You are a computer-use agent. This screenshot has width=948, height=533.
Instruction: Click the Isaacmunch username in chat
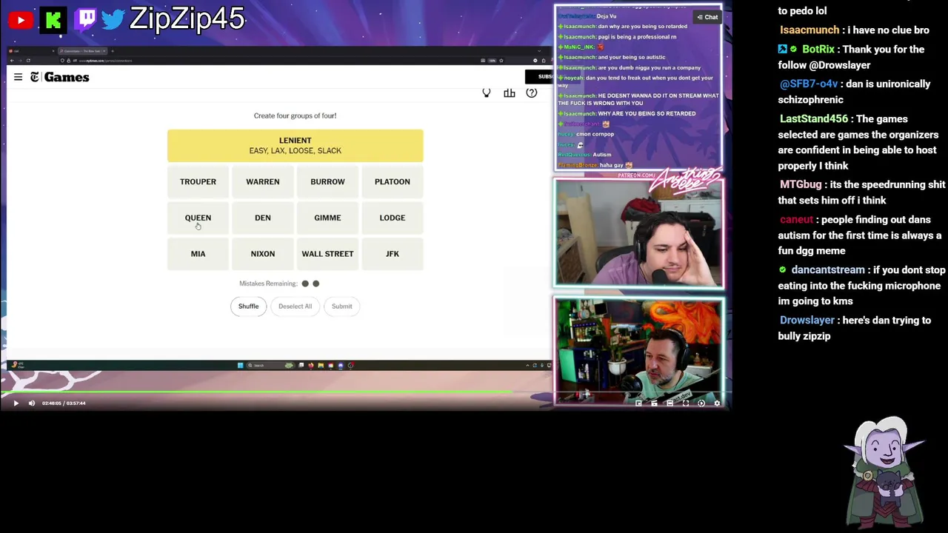[810, 30]
